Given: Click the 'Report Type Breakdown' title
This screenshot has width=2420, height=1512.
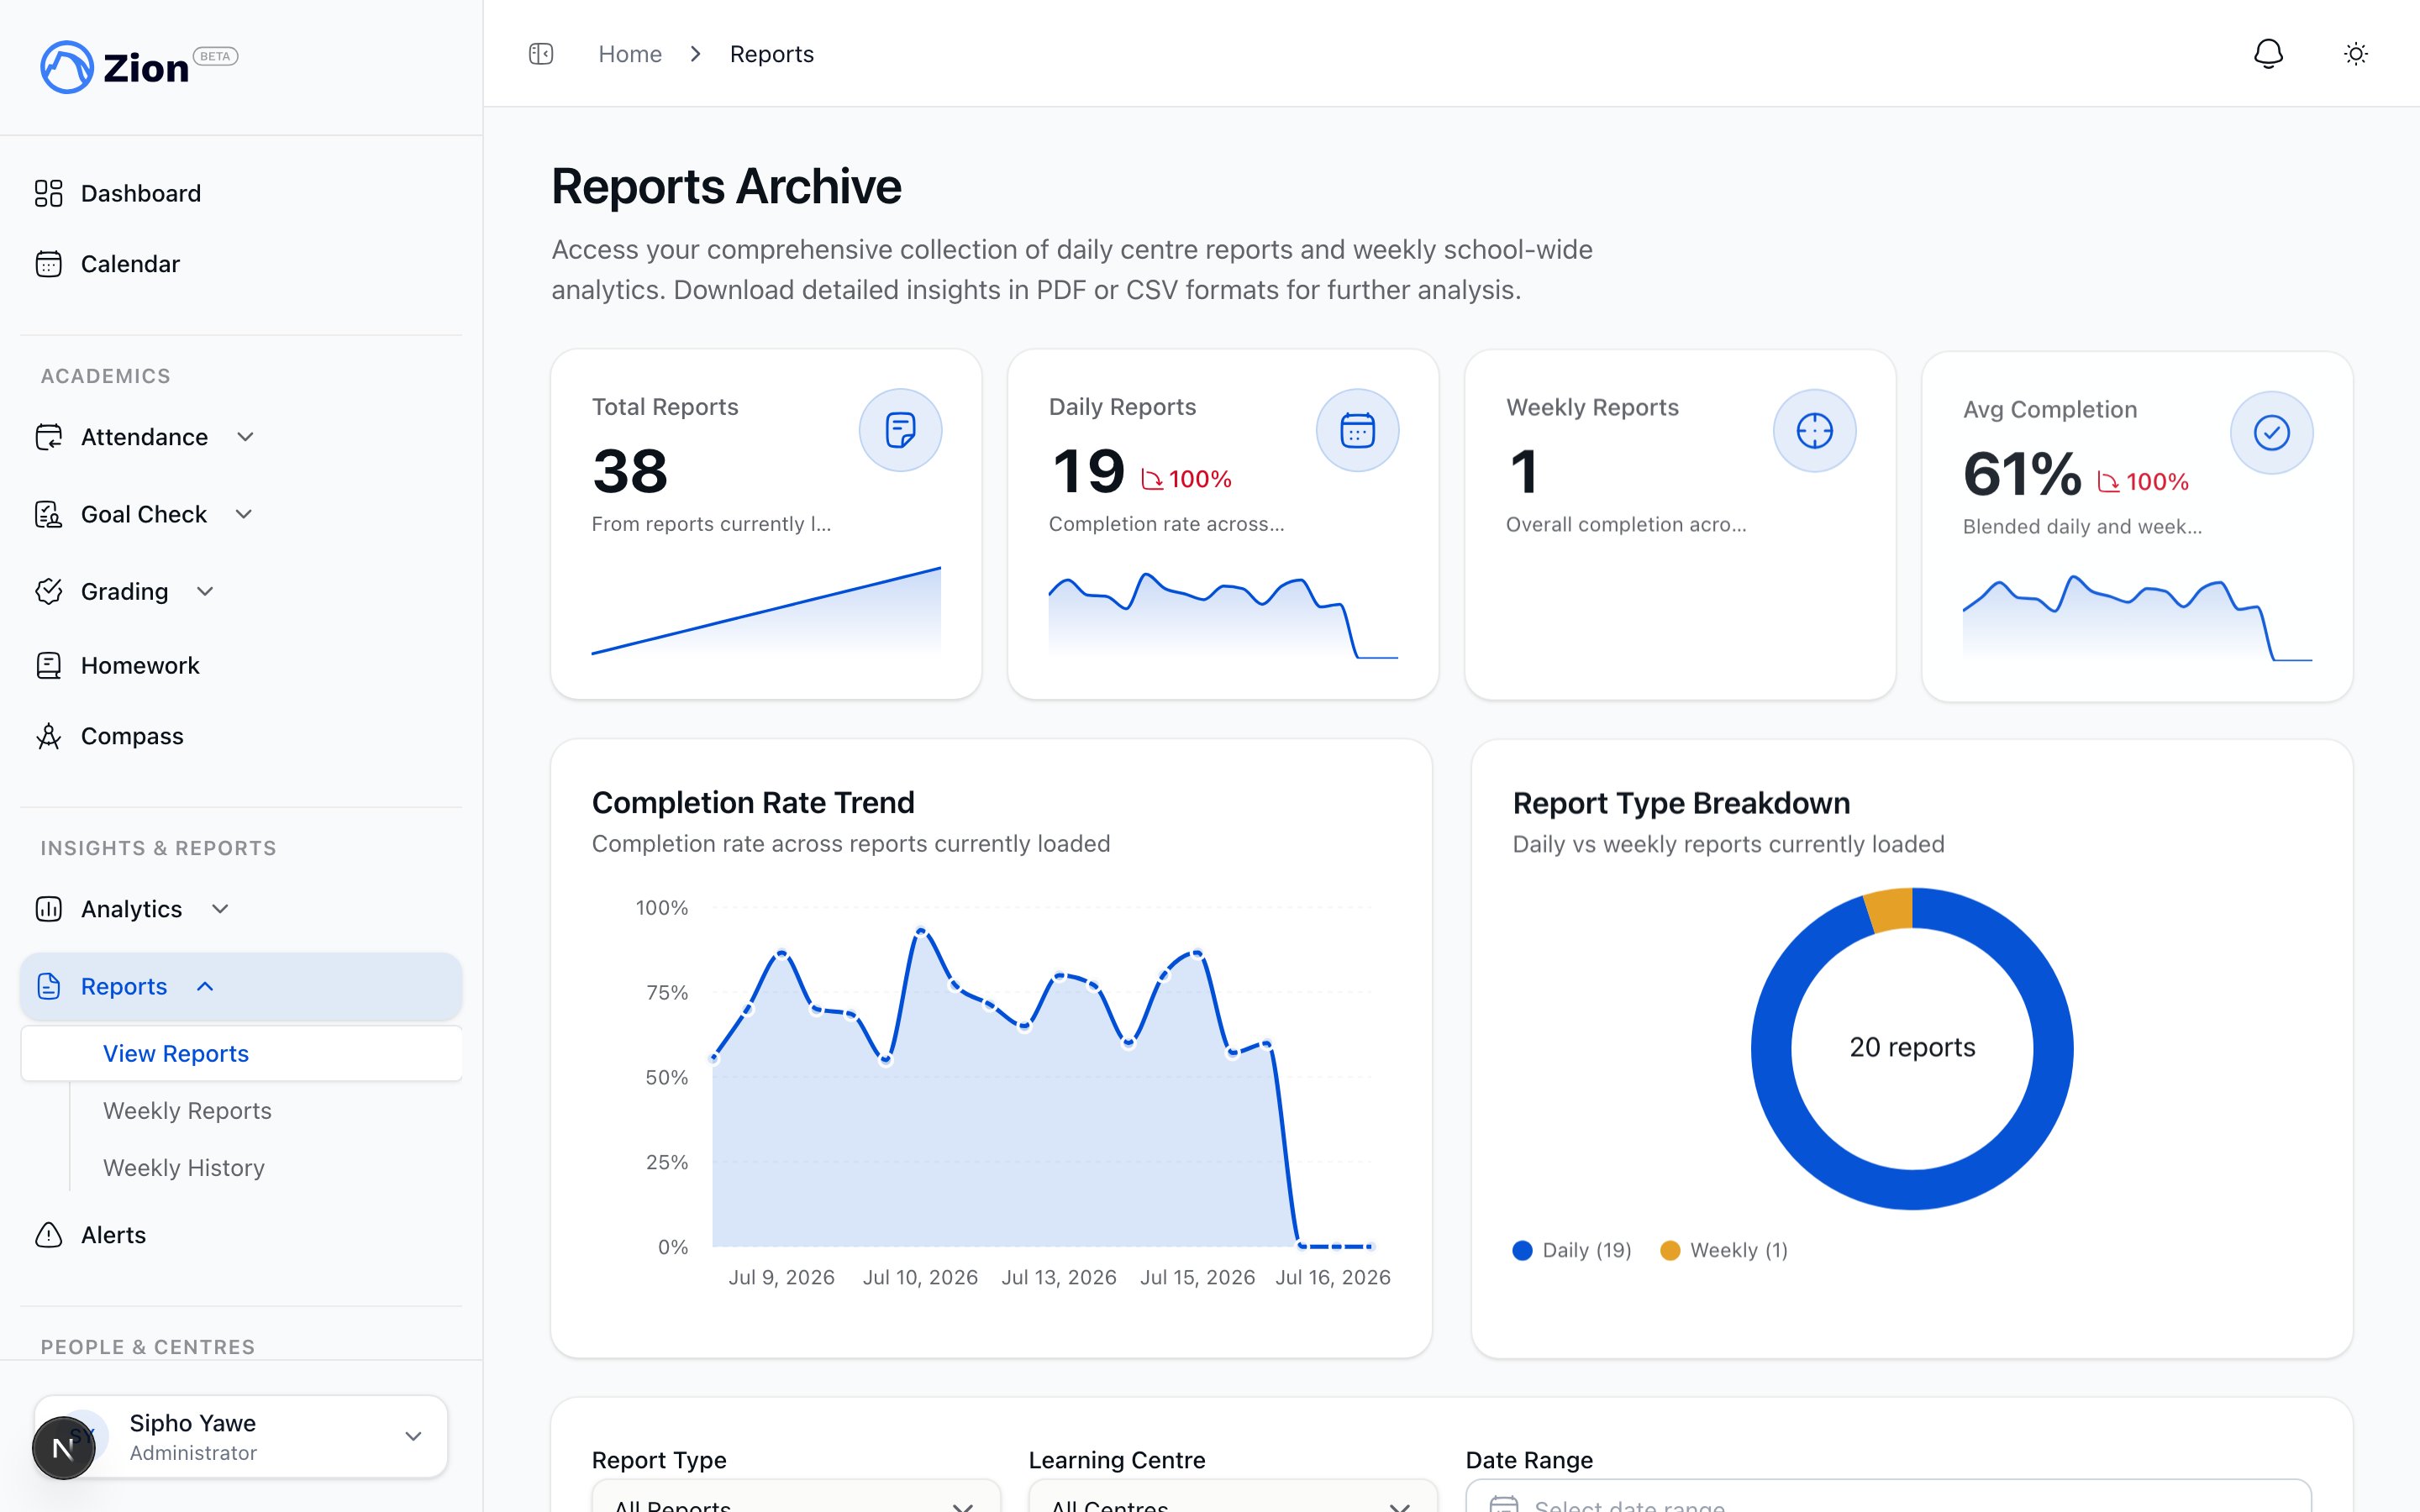Looking at the screenshot, I should (x=1681, y=803).
